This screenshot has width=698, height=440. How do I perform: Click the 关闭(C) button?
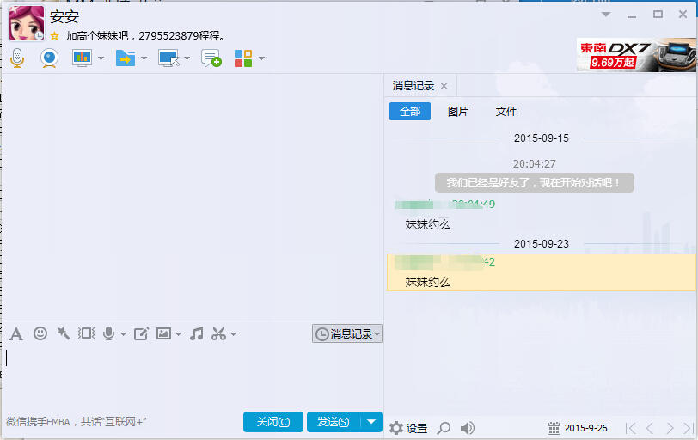(x=273, y=422)
